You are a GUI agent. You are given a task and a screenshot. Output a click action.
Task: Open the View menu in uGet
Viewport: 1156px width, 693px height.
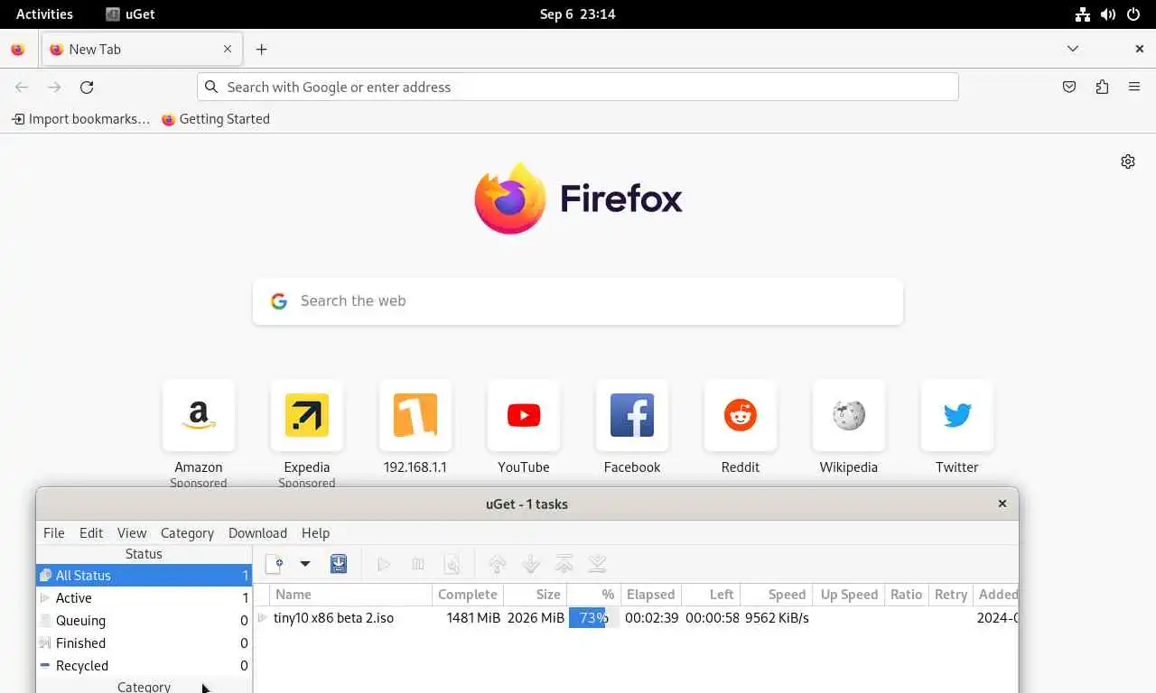132,532
